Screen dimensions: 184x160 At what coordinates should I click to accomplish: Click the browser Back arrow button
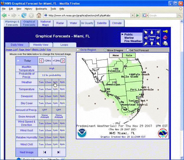(4, 15)
